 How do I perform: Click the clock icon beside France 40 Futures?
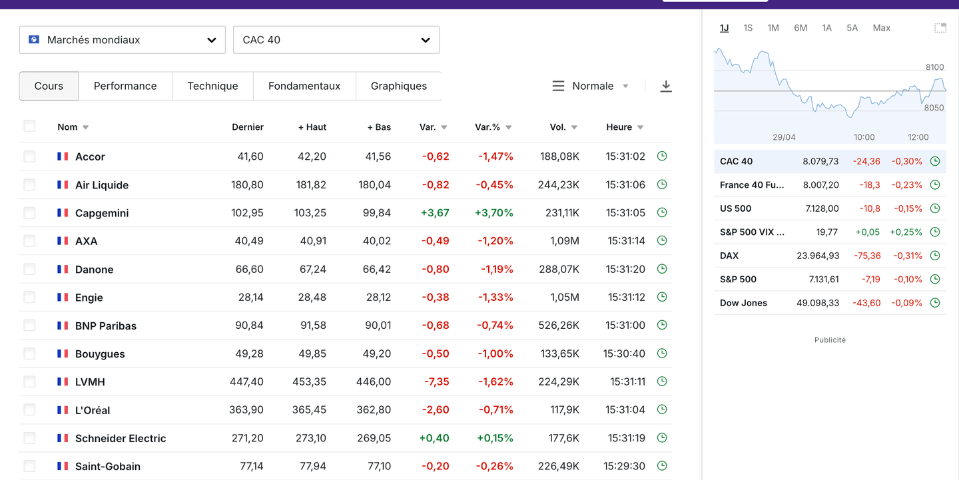coord(935,184)
